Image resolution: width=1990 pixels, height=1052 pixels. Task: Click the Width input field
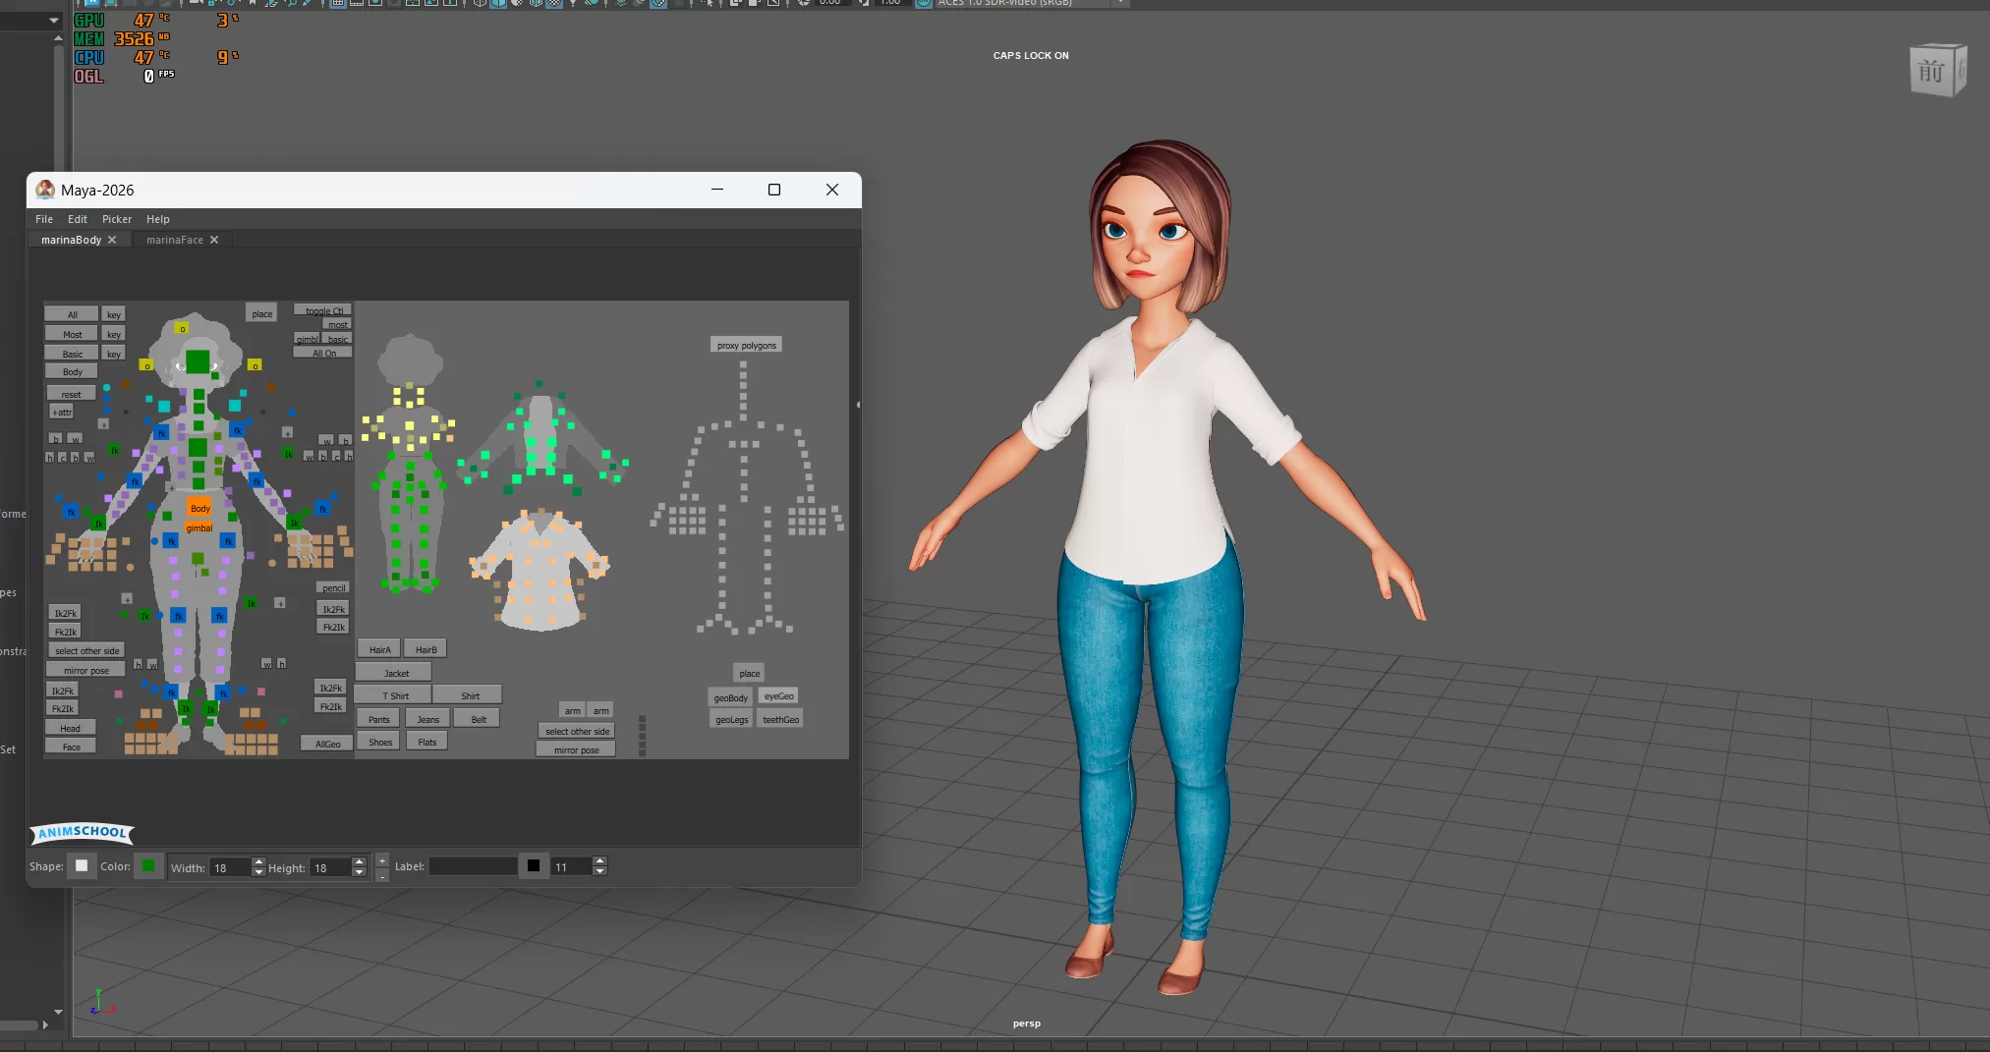230,867
